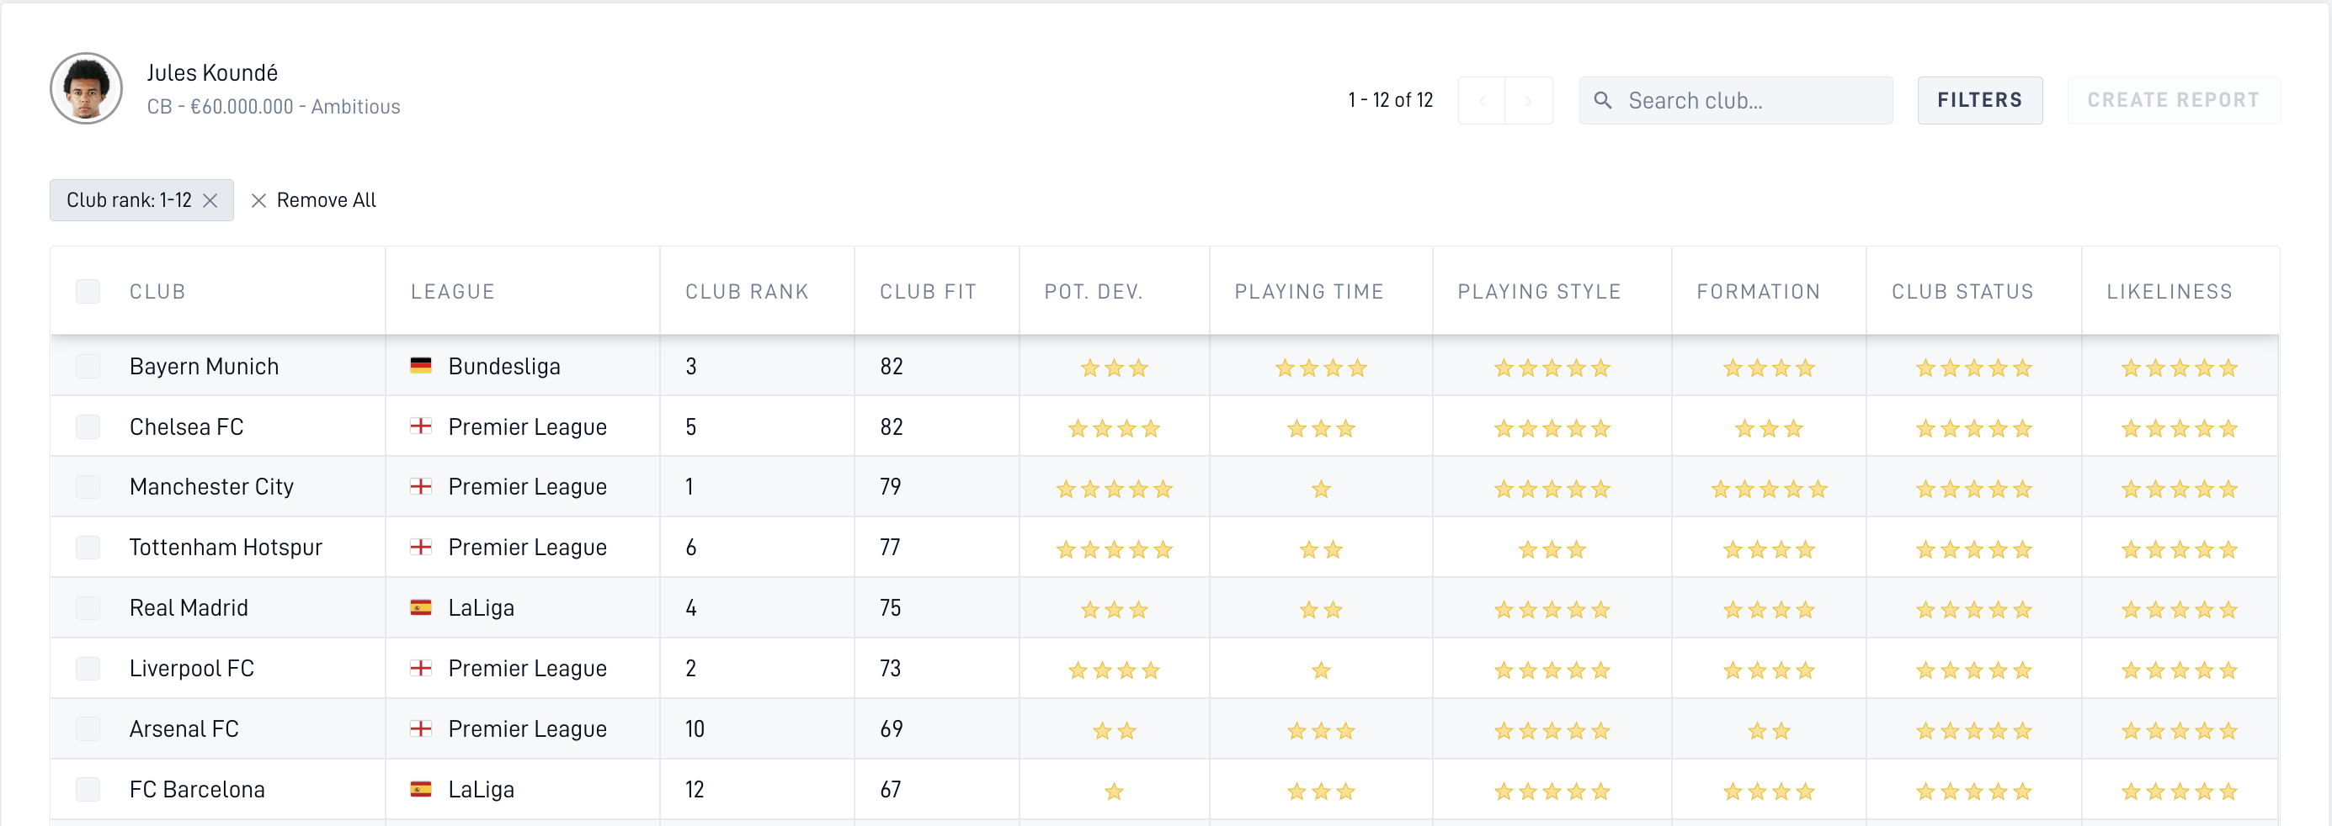
Task: Sort by the Club Rank column header
Action: (747, 291)
